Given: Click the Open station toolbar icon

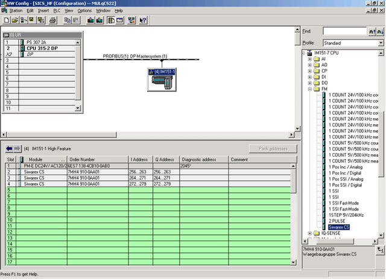Looking at the screenshot, I should pos(13,20).
